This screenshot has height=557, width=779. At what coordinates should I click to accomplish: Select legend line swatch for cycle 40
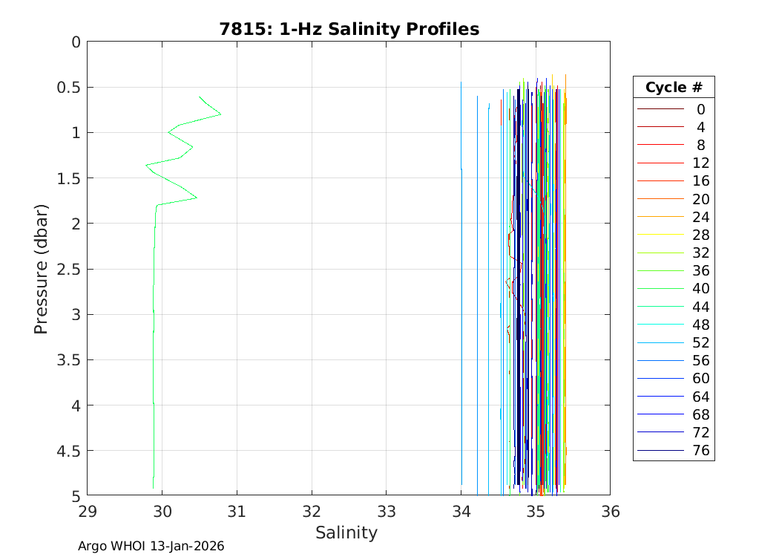[x=660, y=289]
